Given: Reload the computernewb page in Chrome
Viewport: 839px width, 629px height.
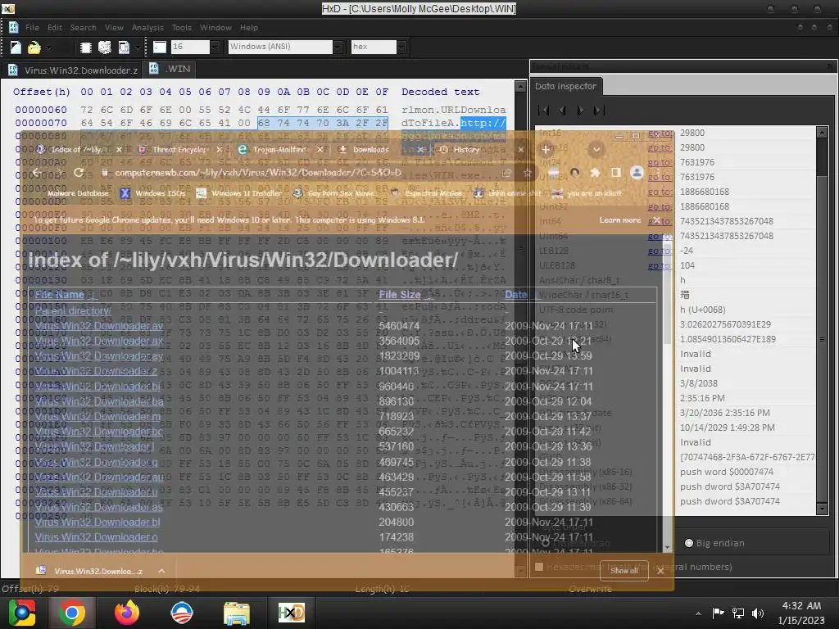Looking at the screenshot, I should 78,173.
